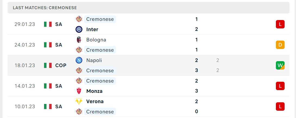Image resolution: width=296 pixels, height=118 pixels.
Task: Click the Cremonese crest in the 29.01.23 match
Action: coord(79,19)
